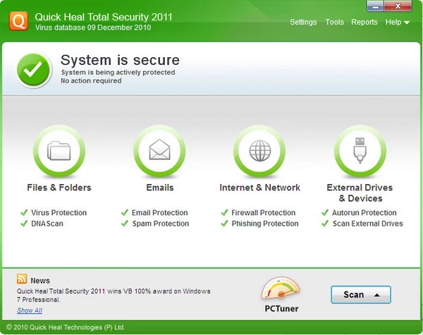The image size is (423, 335).
Task: Open the Internet & Network globe icon
Action: click(259, 151)
